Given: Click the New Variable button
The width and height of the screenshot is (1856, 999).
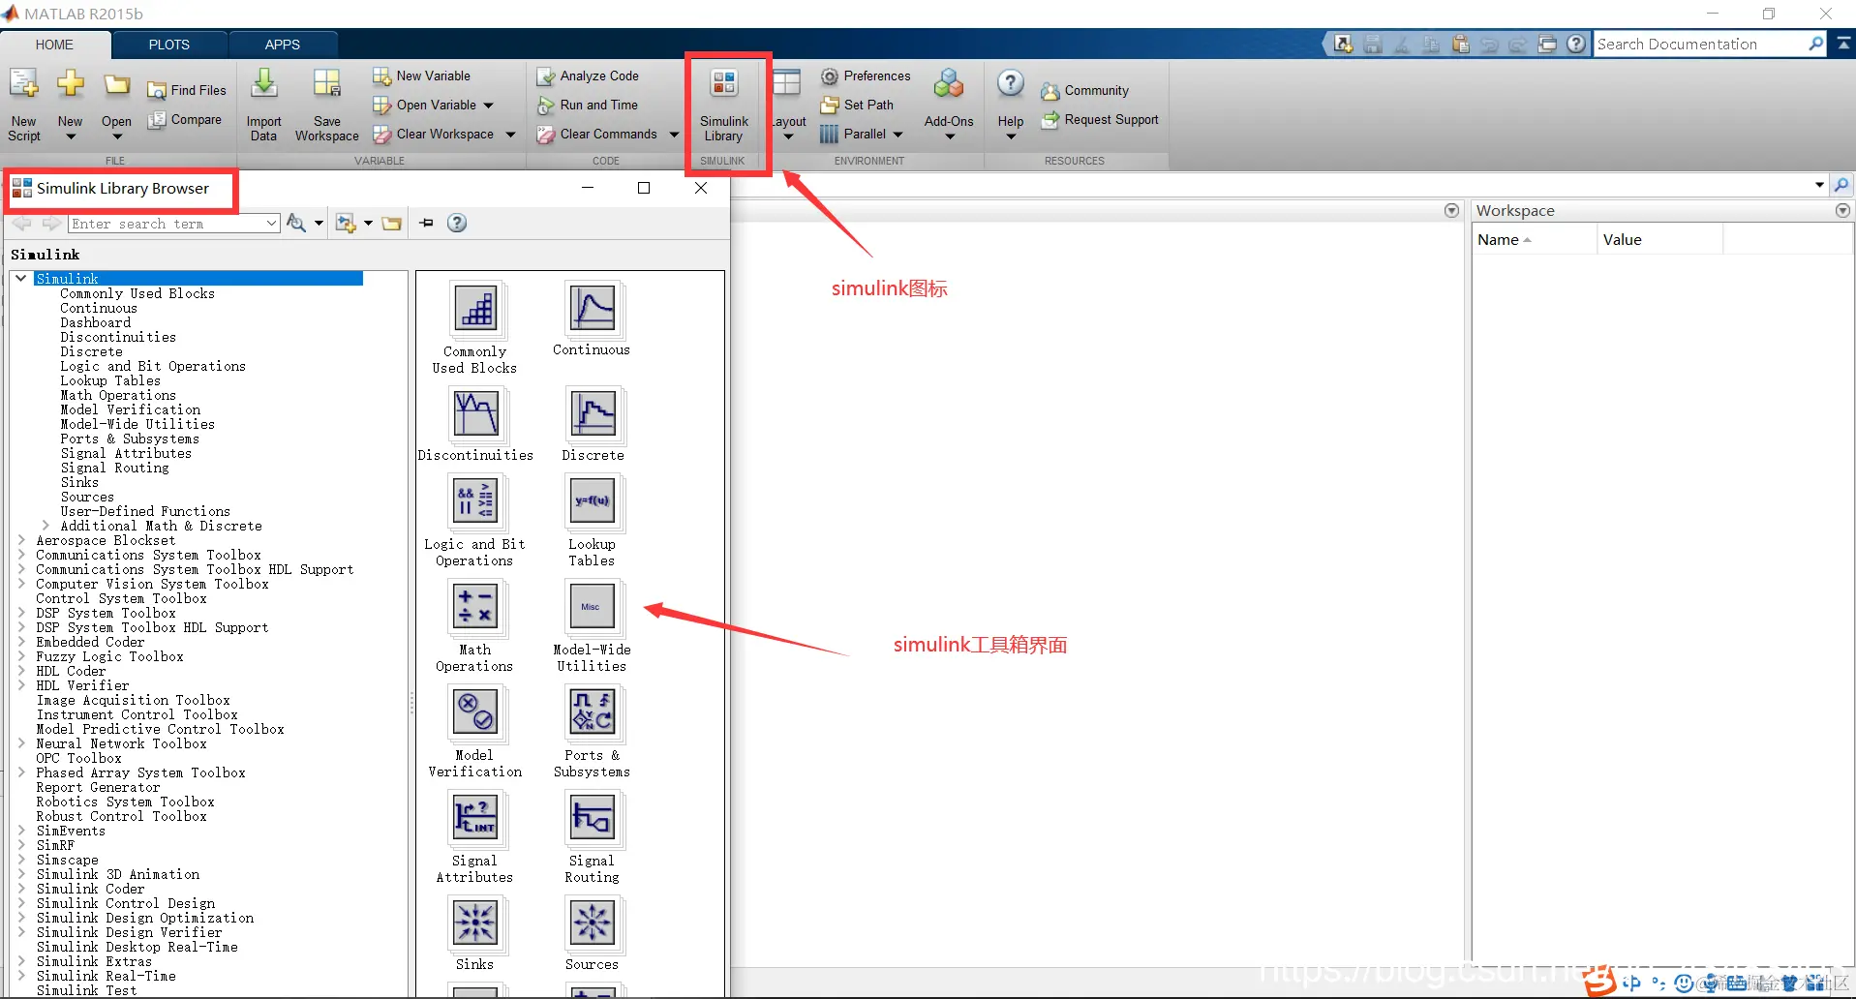Looking at the screenshot, I should [x=421, y=76].
